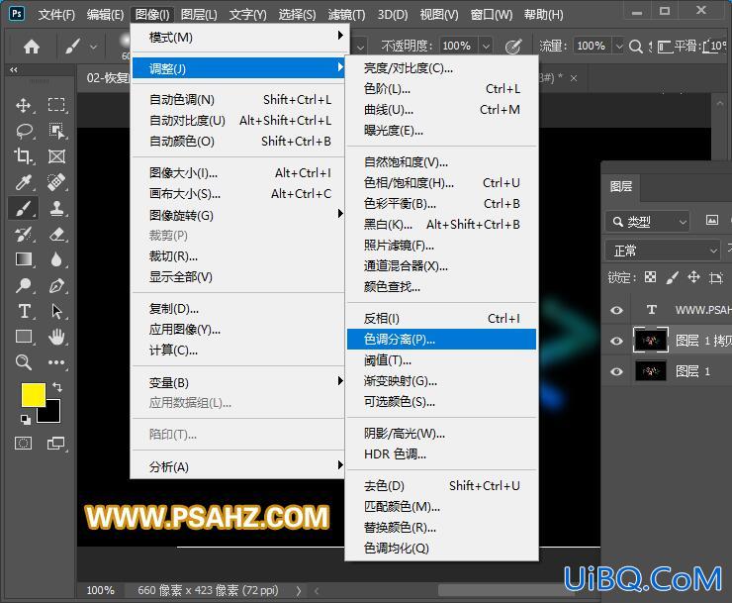Image resolution: width=732 pixels, height=603 pixels.
Task: Select the History Brush tool
Action: click(x=24, y=234)
